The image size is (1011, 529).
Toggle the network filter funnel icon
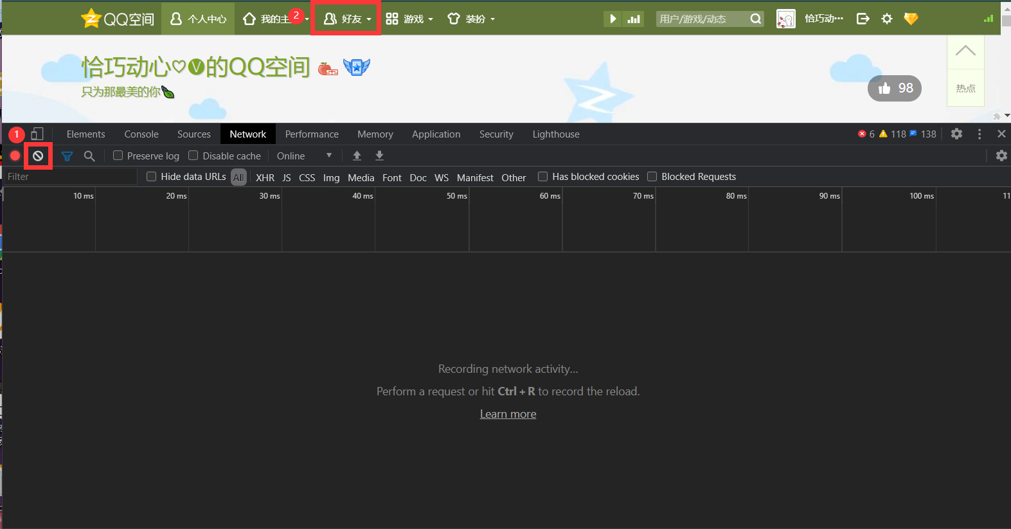(67, 156)
